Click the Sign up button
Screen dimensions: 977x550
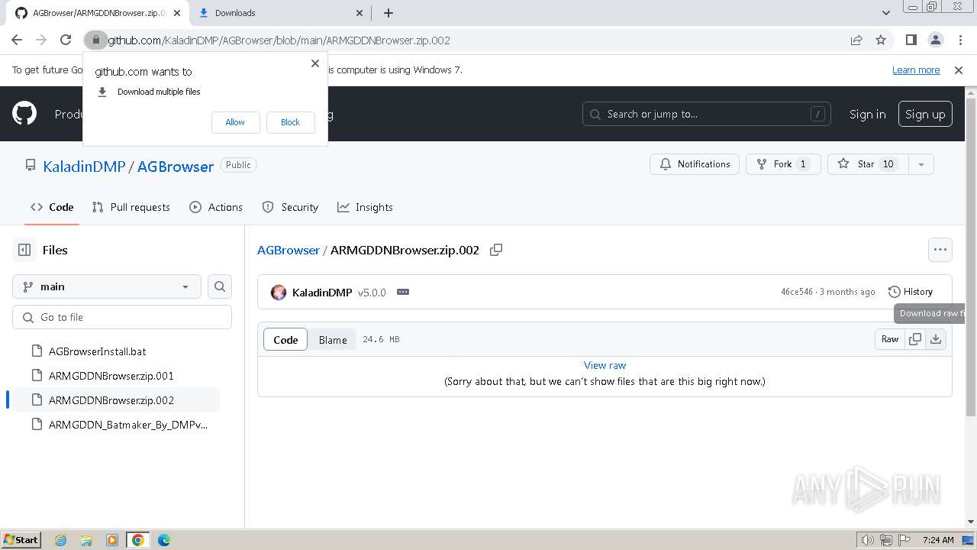[925, 114]
